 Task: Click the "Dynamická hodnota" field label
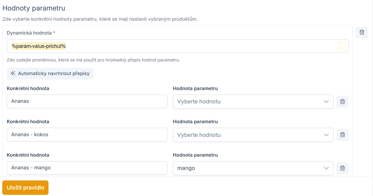29,33
